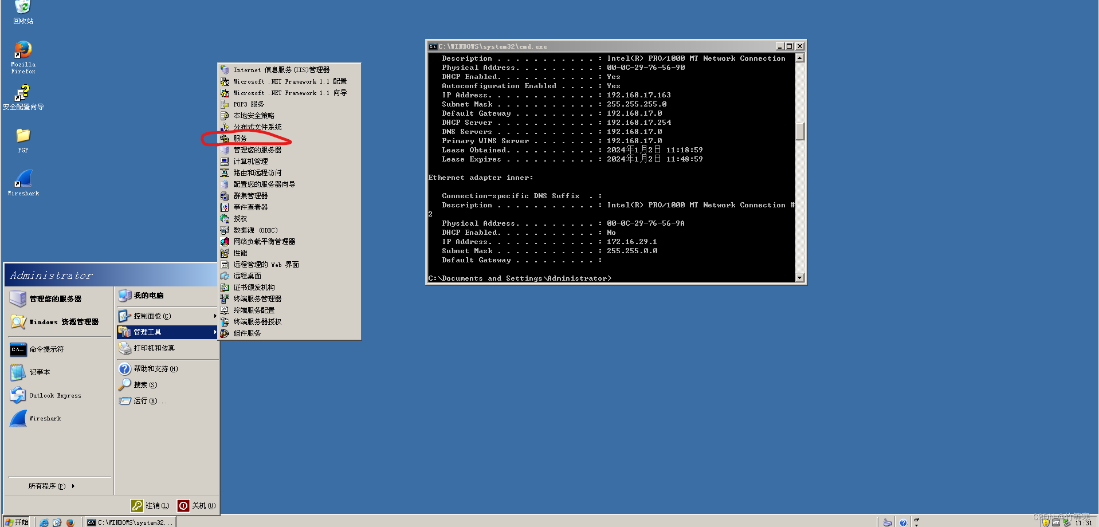Click the cmd window scrollbar thumb
Screen dimensions: 1099x527
tap(800, 131)
